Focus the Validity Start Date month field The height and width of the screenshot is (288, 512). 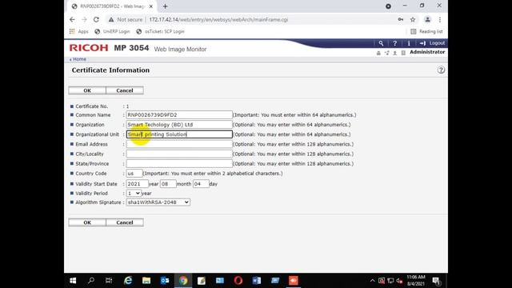168,184
